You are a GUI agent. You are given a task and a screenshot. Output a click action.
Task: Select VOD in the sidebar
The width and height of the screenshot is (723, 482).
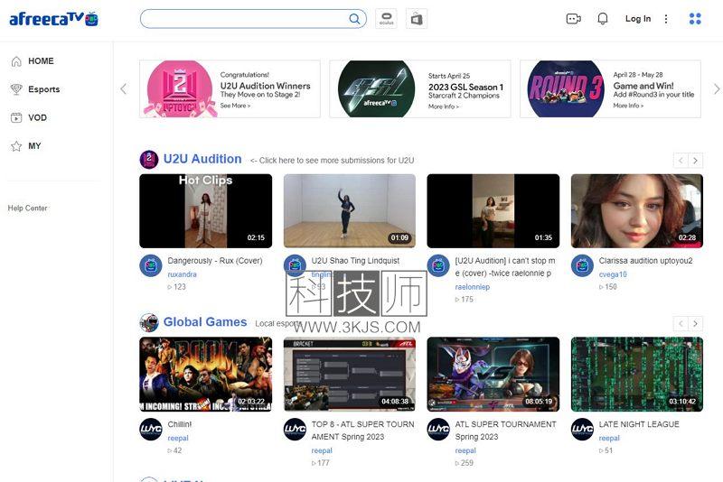(37, 118)
